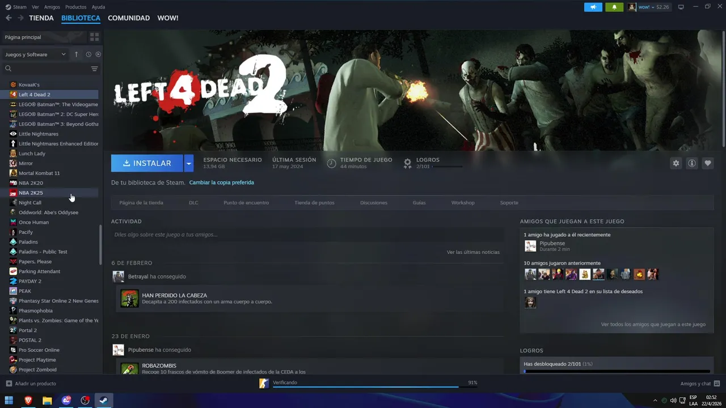Open the Ver menu

(x=36, y=7)
